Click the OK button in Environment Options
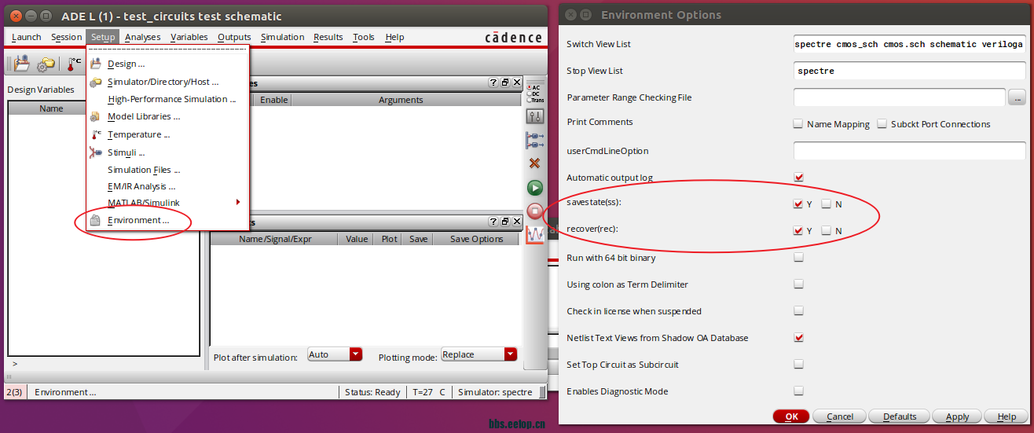 pos(790,416)
